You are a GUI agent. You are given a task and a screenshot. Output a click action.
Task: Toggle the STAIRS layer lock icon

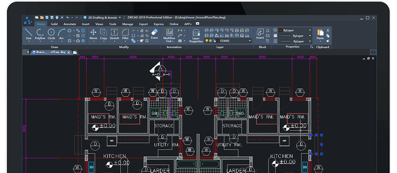coord(214,41)
